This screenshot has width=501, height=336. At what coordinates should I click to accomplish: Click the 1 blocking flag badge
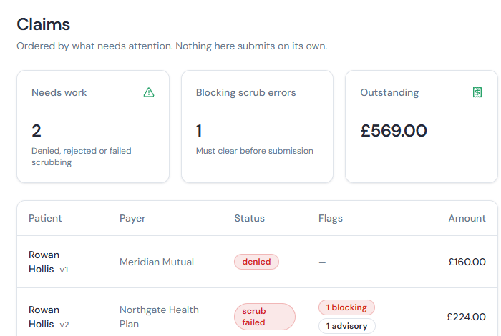coord(346,307)
